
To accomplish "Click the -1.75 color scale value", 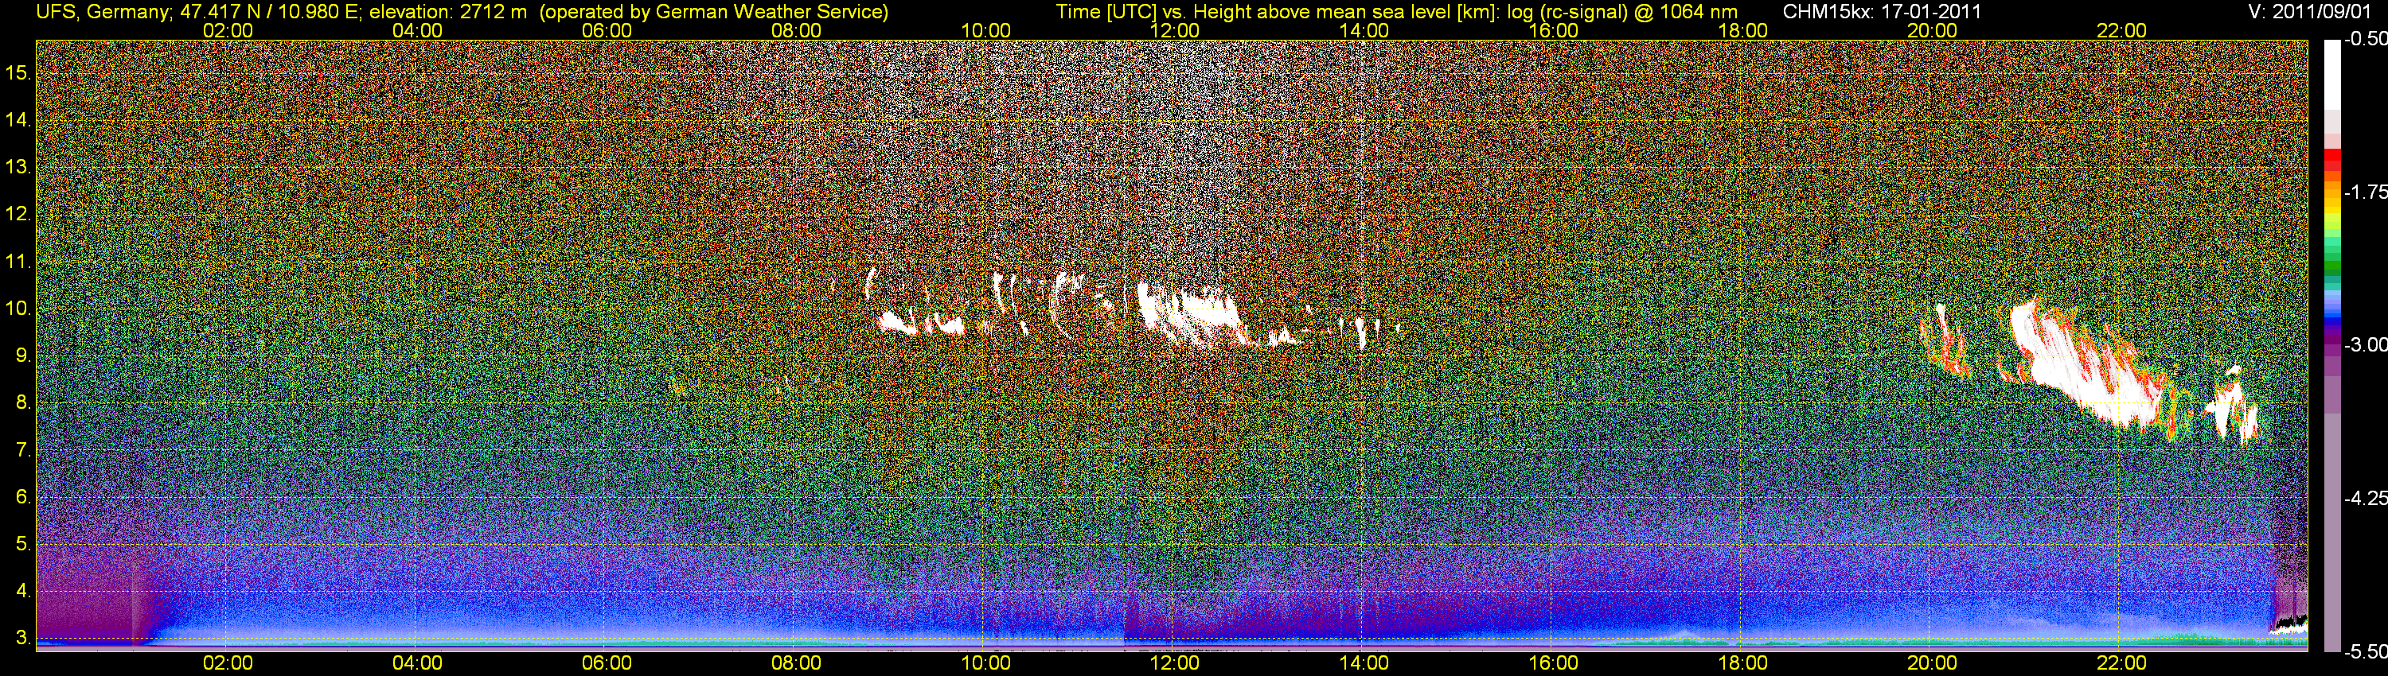I will pyautogui.click(x=2367, y=192).
